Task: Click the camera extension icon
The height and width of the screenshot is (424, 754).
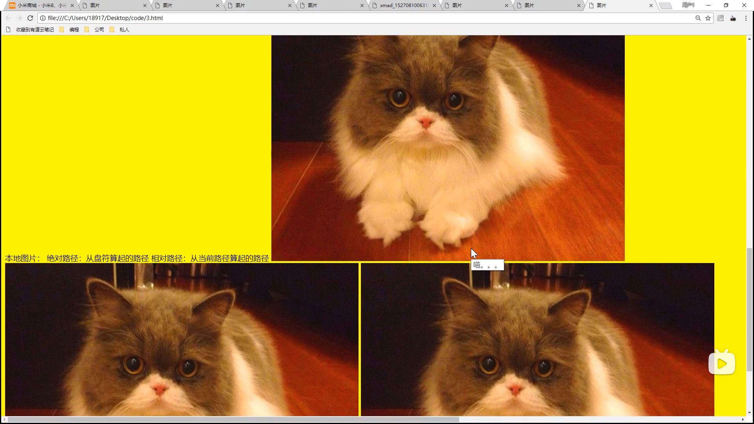Action: coord(733,18)
